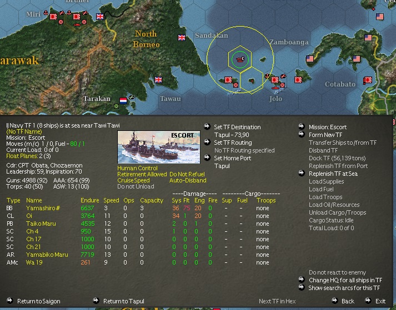
Task: Open Set TF Destination option
Action: [237, 127]
